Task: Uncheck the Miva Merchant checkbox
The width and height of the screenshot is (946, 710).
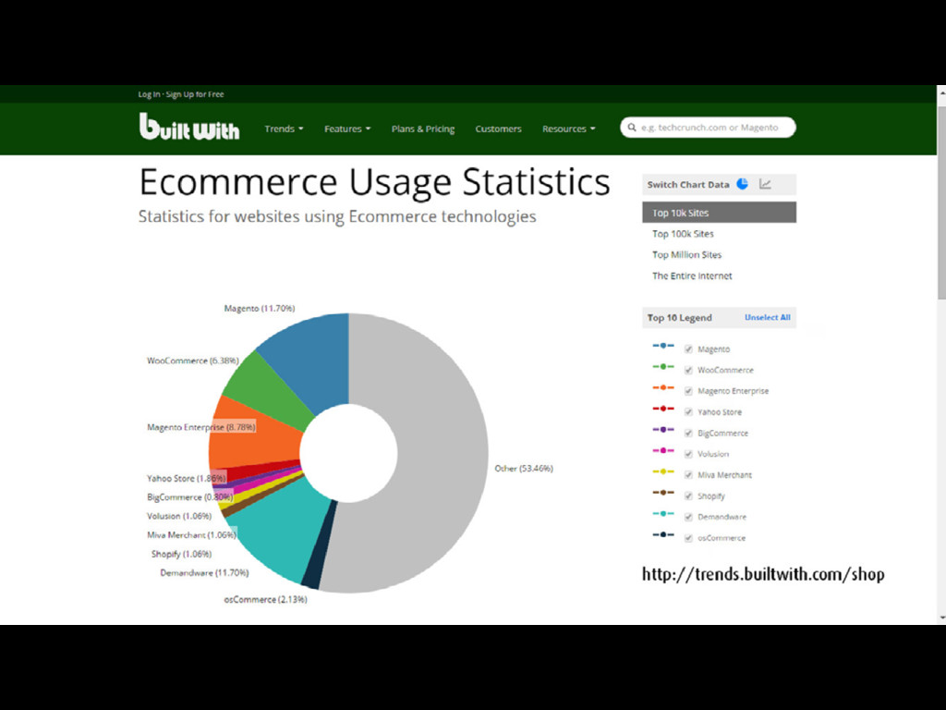Action: 688,475
